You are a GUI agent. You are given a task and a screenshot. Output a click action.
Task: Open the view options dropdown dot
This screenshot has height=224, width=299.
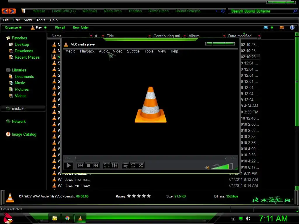point(272,27)
